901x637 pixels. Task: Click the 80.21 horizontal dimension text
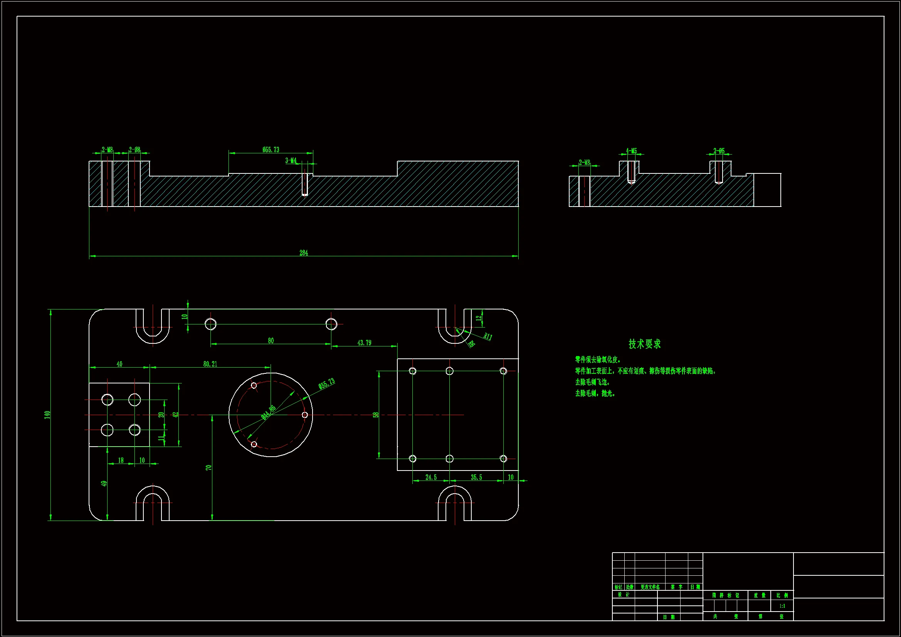click(210, 364)
